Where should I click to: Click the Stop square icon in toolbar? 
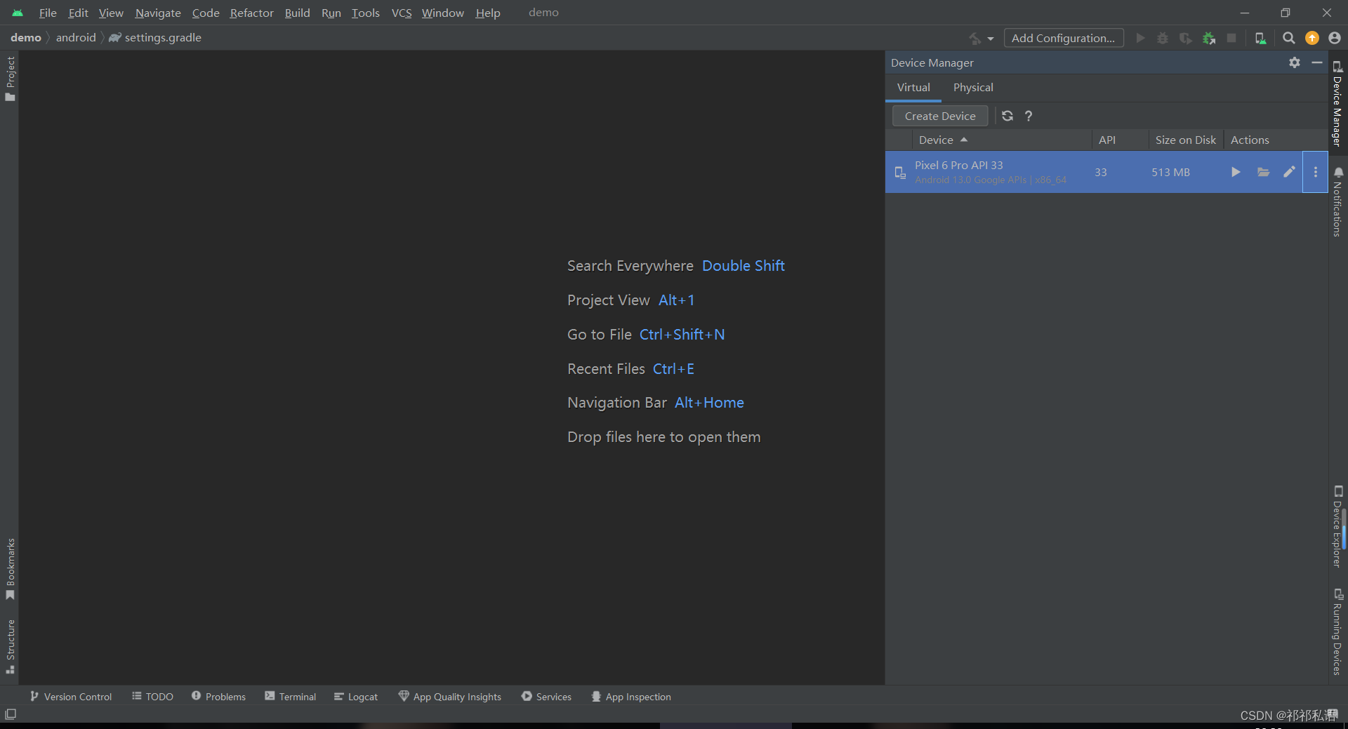(1231, 38)
